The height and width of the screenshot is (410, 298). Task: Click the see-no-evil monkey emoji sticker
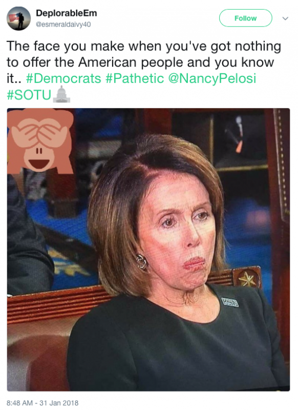pyautogui.click(x=40, y=141)
